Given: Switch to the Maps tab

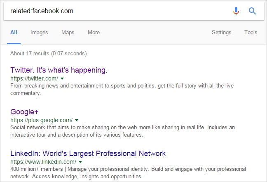Looking at the screenshot, I should pyautogui.click(x=68, y=33).
